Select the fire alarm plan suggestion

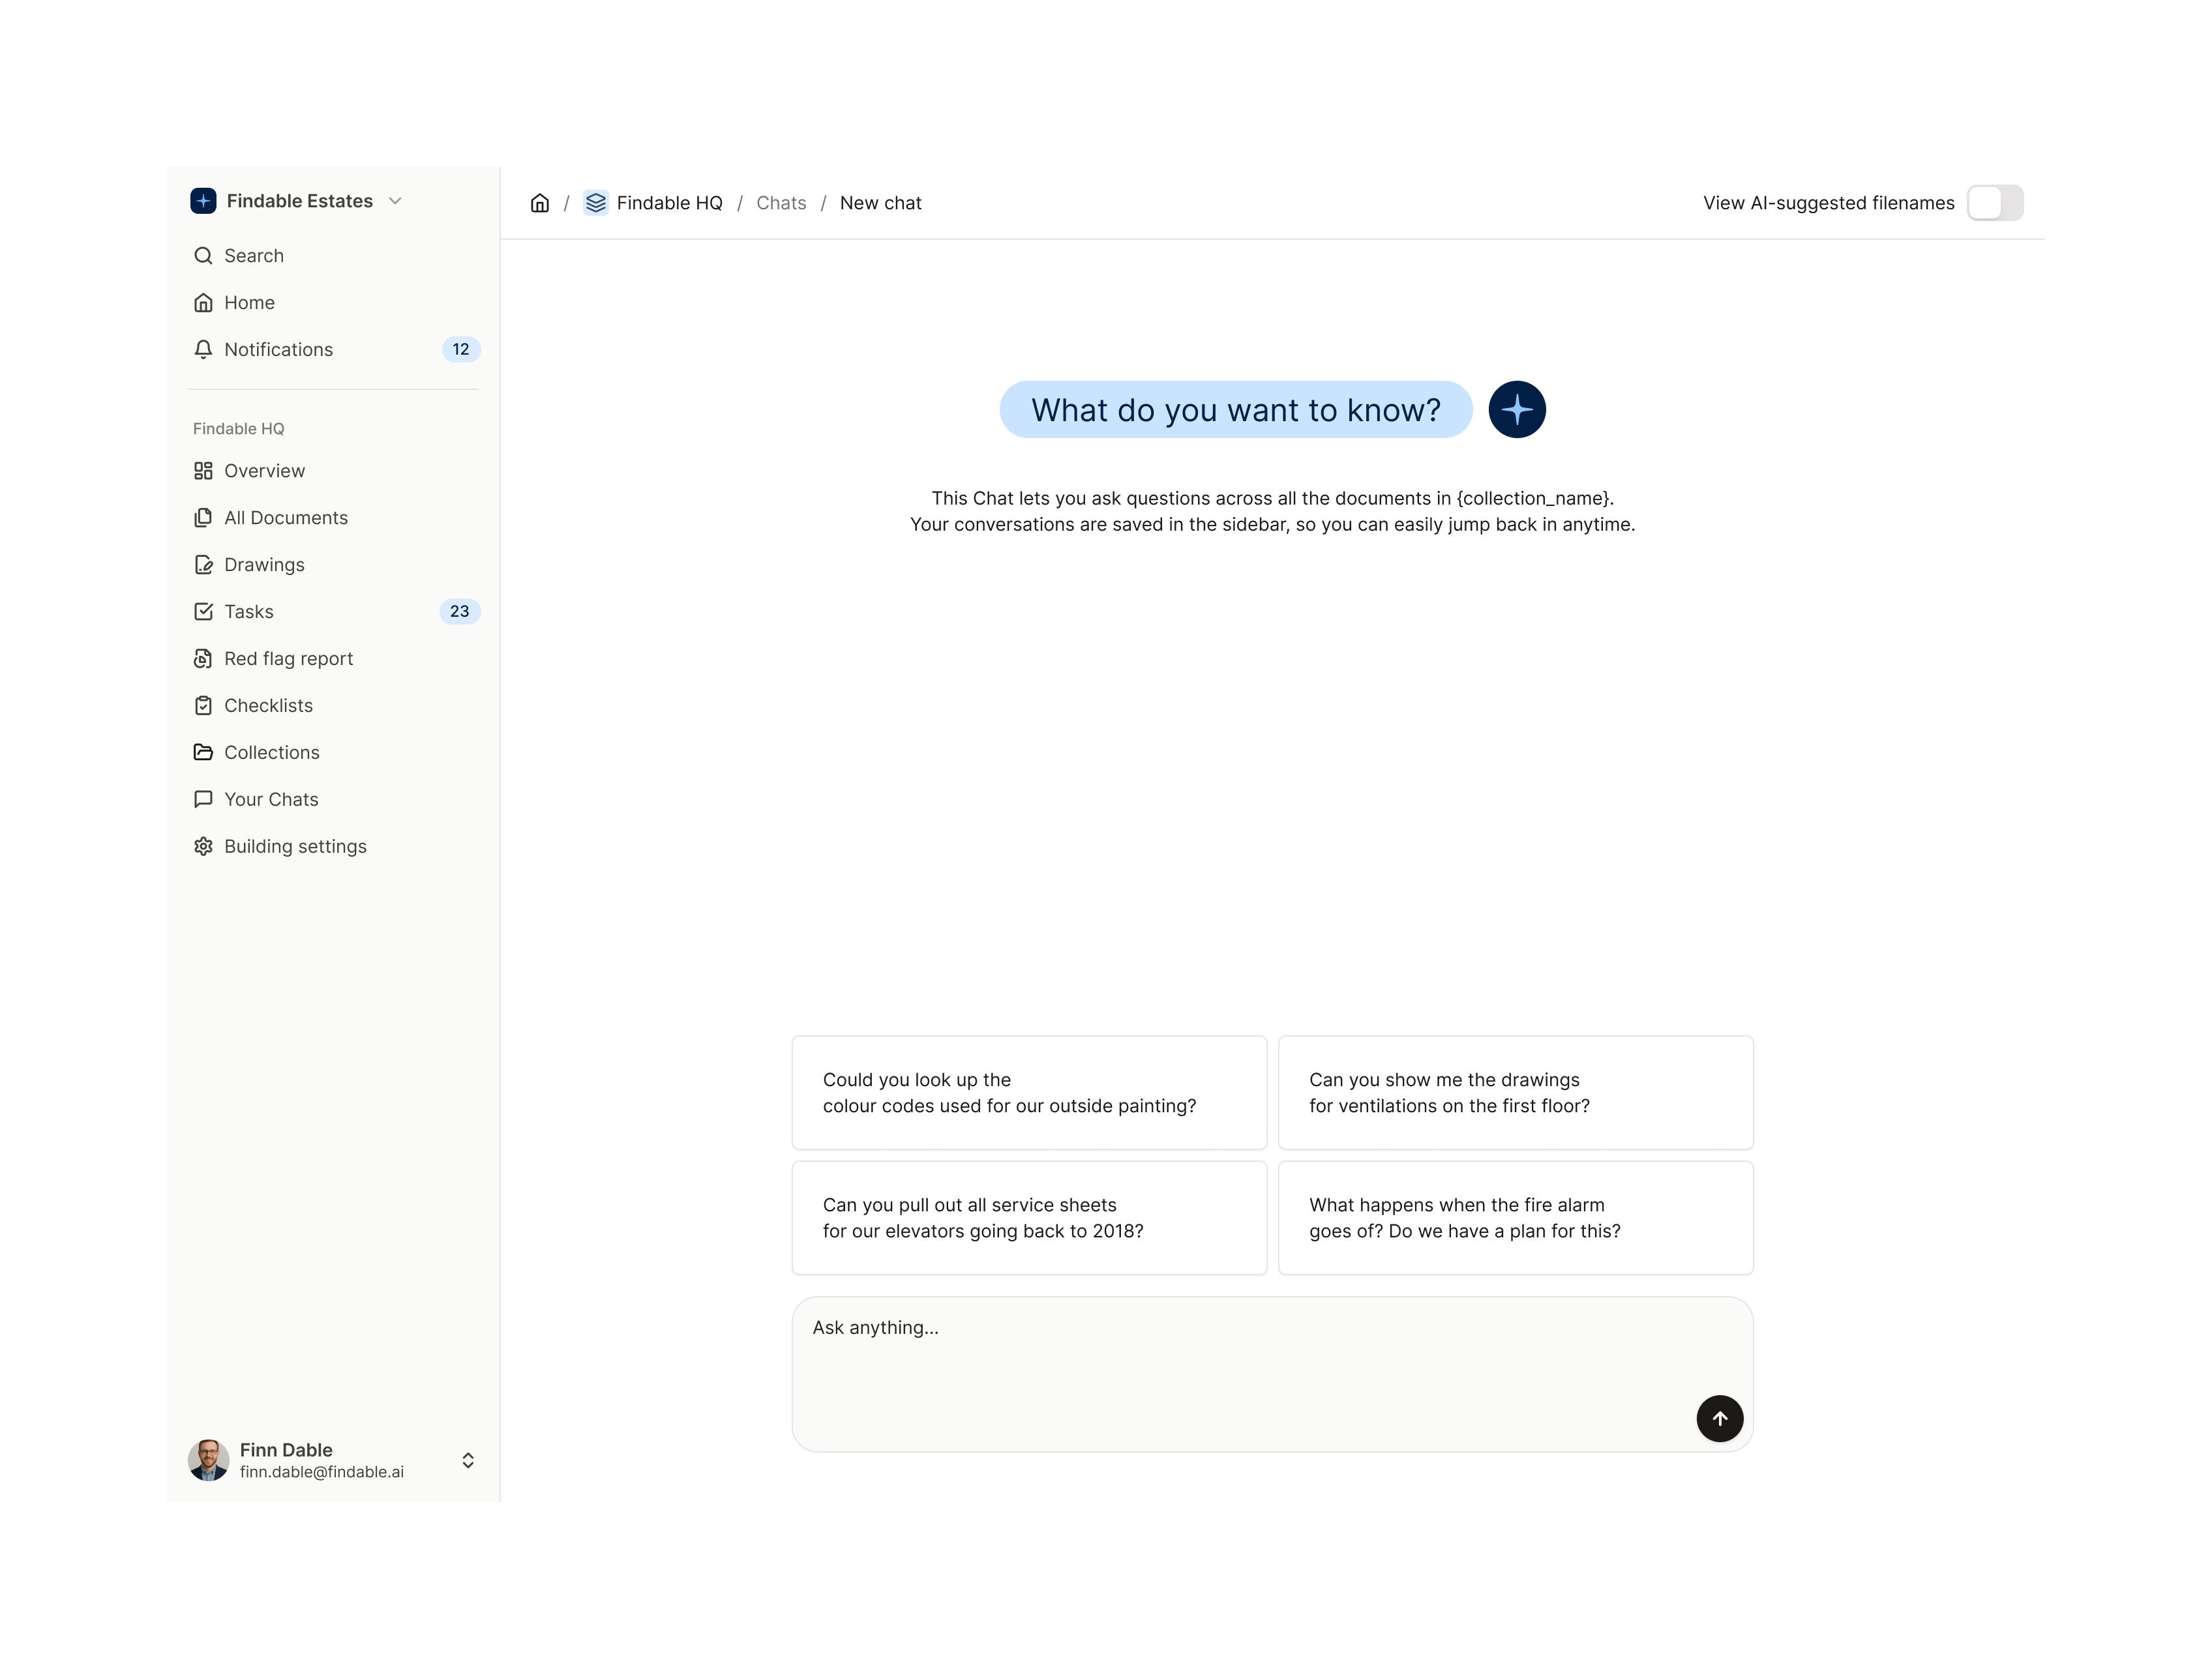(1516, 1218)
